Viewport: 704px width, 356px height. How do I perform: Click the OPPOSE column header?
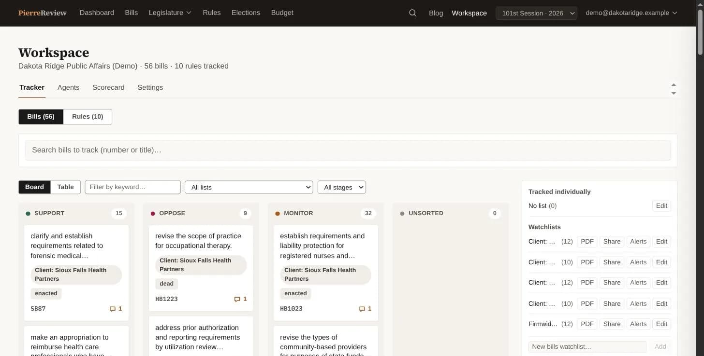click(172, 213)
